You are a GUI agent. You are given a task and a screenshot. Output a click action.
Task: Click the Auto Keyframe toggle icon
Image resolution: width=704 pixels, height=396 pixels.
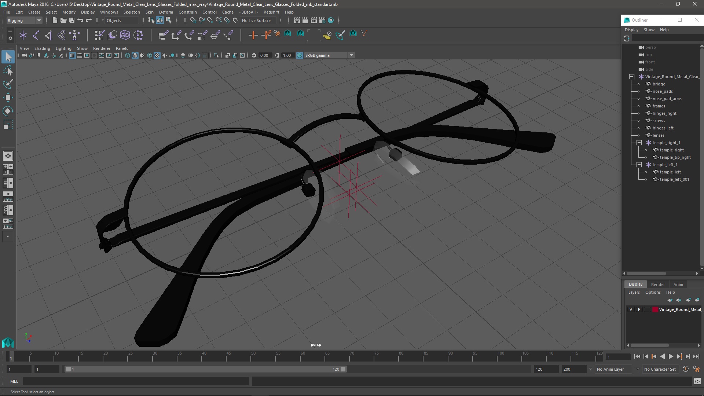click(685, 369)
